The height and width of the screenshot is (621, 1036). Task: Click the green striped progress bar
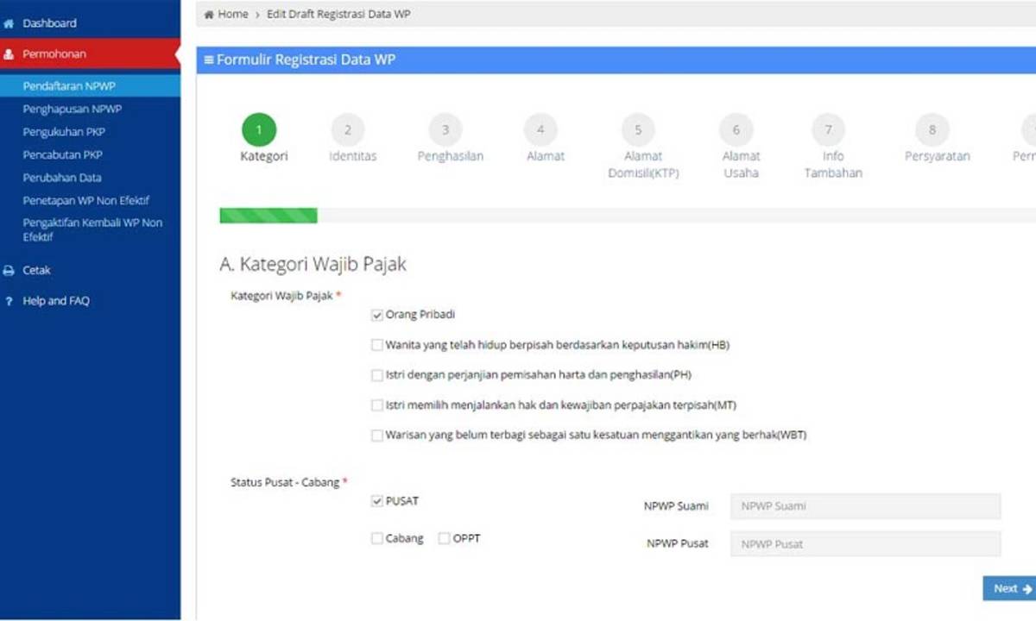coord(268,216)
